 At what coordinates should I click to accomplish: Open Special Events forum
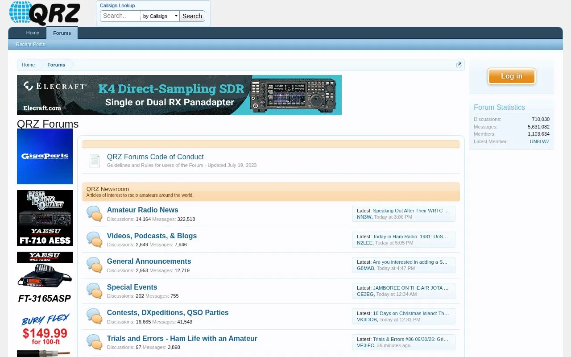132,287
